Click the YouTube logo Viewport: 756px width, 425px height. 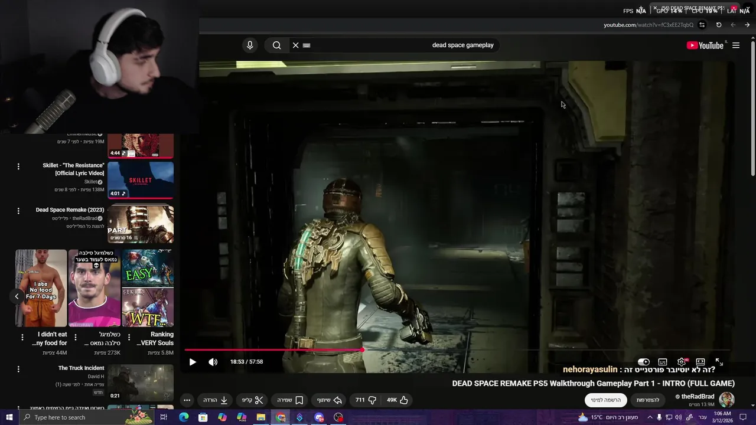click(x=705, y=45)
